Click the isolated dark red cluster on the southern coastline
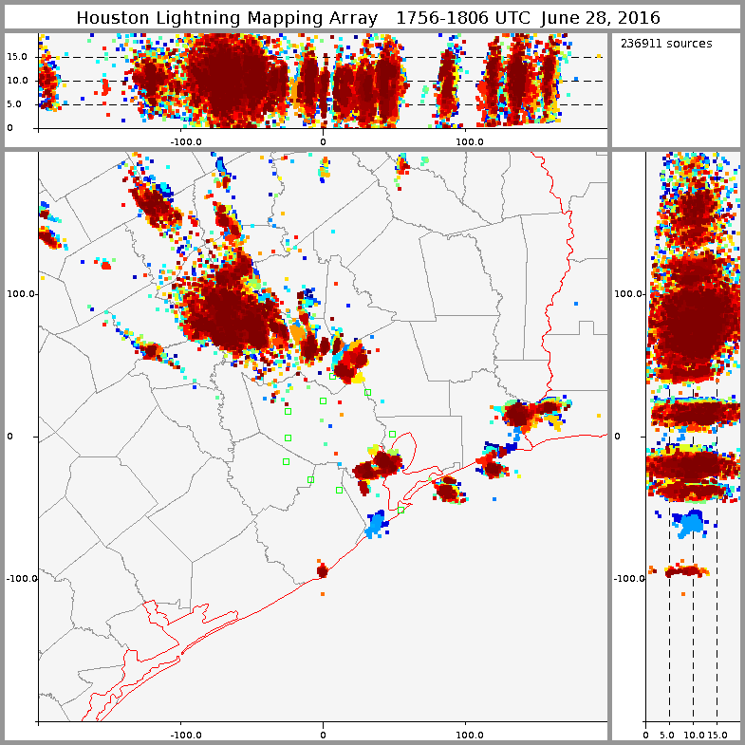Viewport: 745px width, 745px height. 322,570
